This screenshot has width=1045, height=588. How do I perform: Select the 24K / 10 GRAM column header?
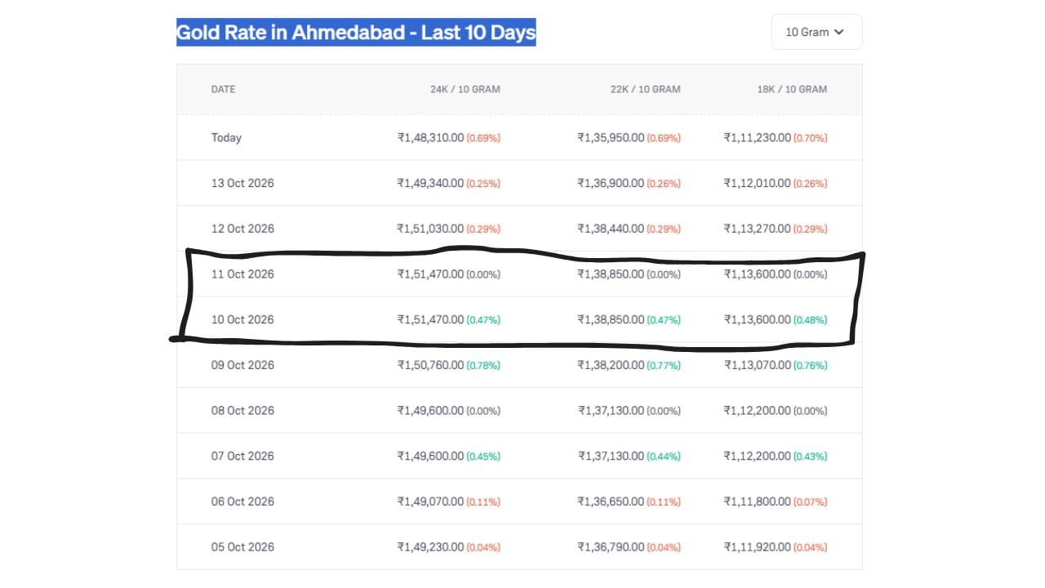pyautogui.click(x=465, y=89)
